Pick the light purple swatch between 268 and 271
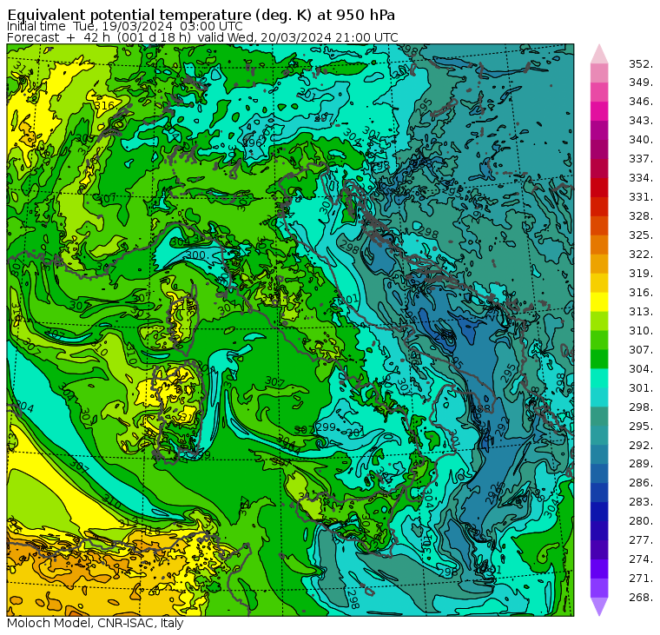This screenshot has width=660, height=635. pos(599,588)
